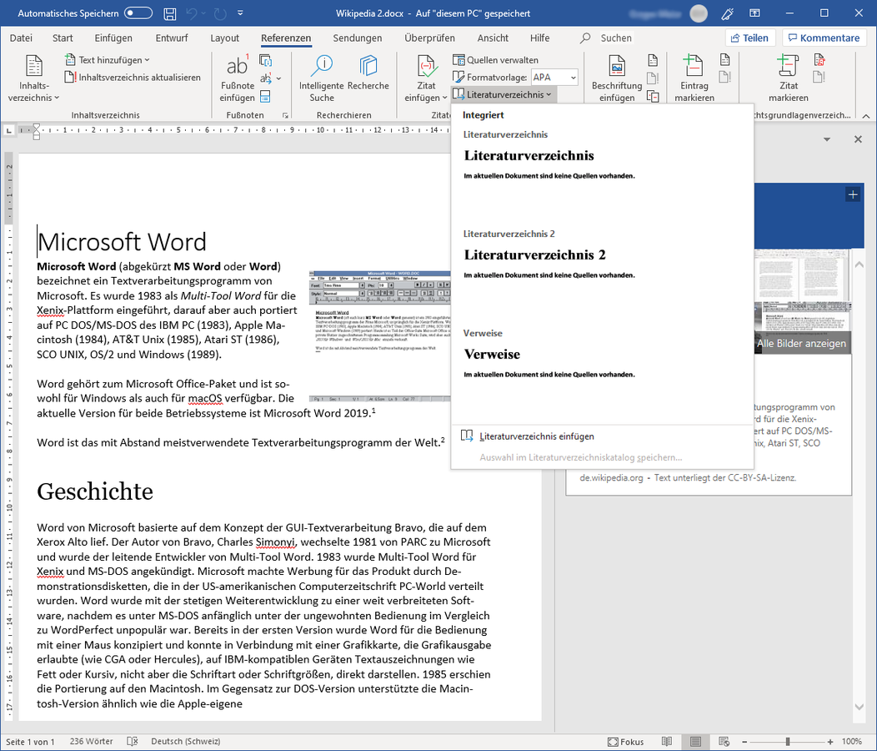Enable Fokus mode in status bar
877x751 pixels.
tap(625, 742)
